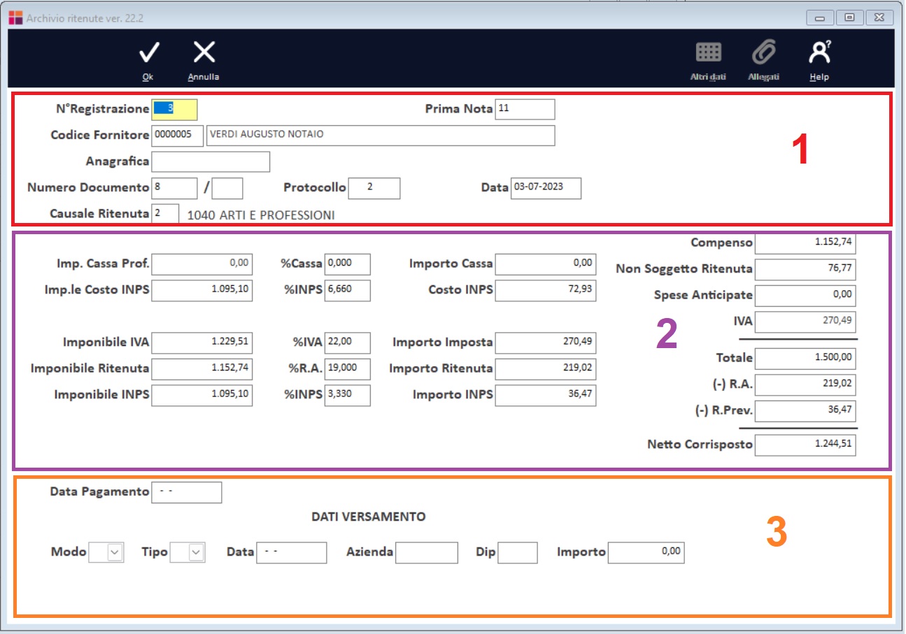The height and width of the screenshot is (634, 906).
Task: Click the Compenso field
Action: point(806,243)
